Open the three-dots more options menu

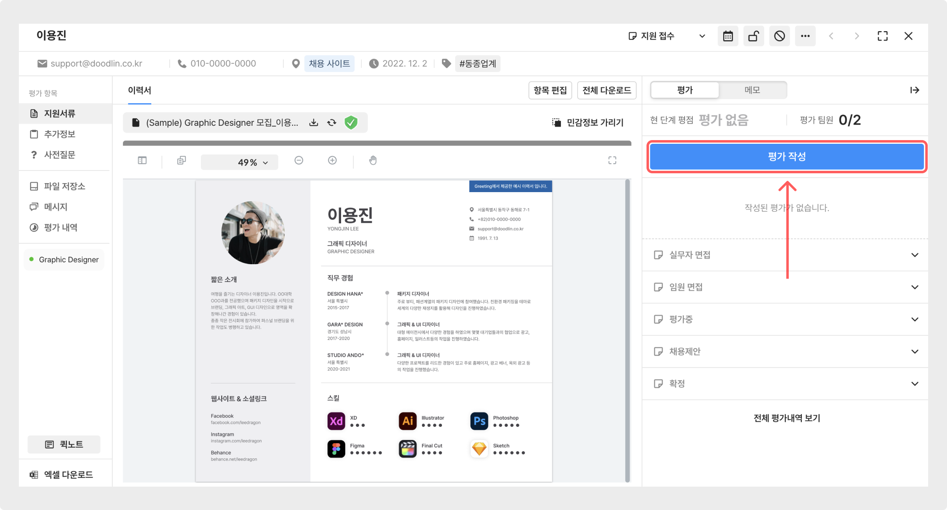(x=805, y=36)
